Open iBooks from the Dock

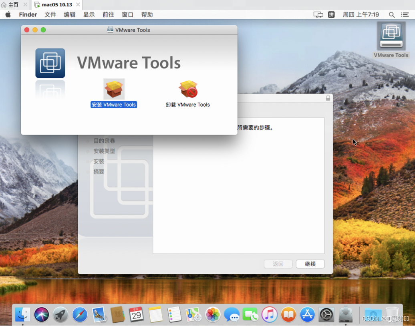[288, 314]
